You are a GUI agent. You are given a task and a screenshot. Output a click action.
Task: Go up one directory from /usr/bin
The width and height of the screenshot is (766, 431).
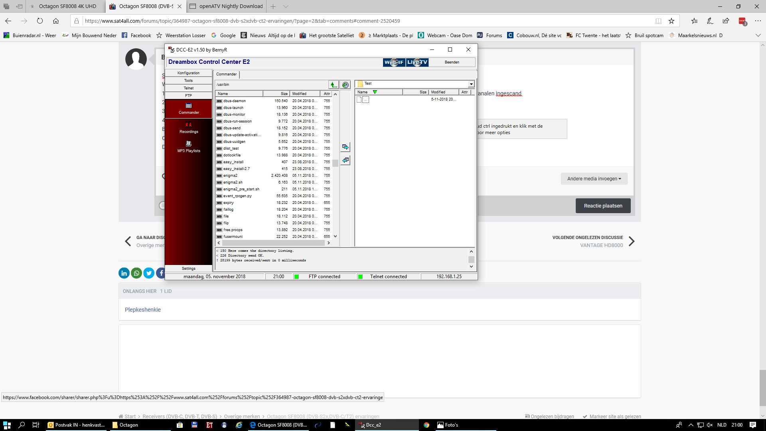tap(334, 85)
